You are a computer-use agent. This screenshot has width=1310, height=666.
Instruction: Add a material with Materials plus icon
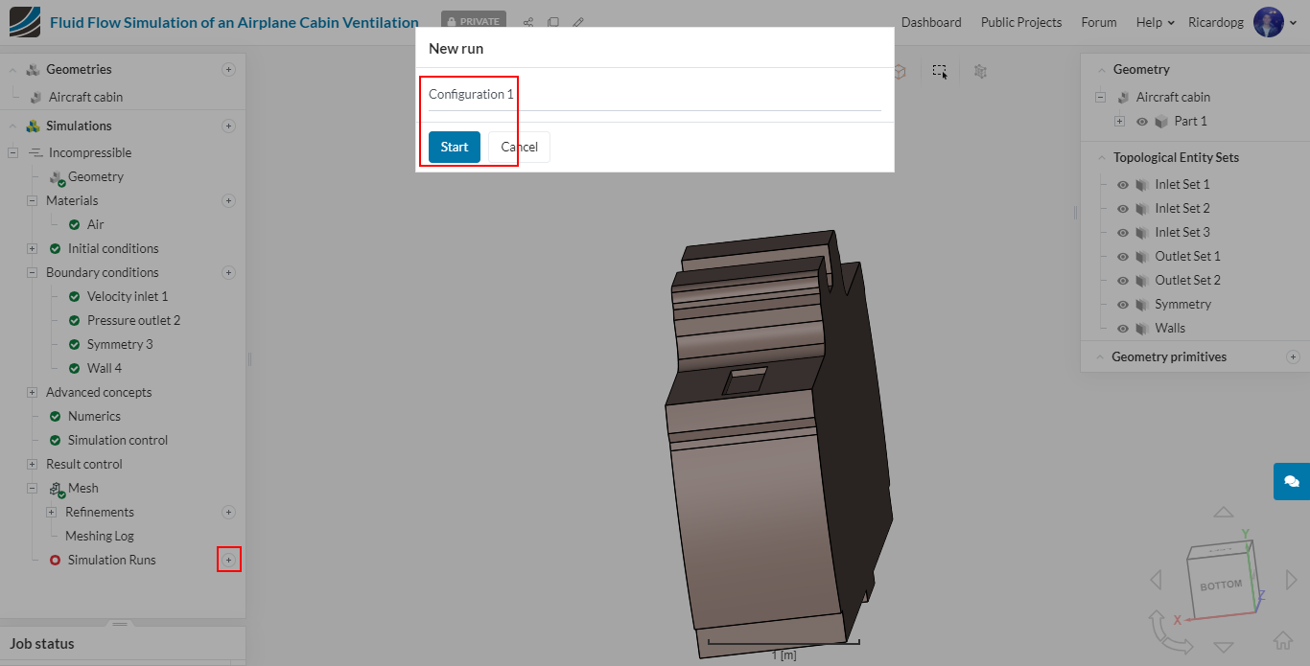coord(228,200)
